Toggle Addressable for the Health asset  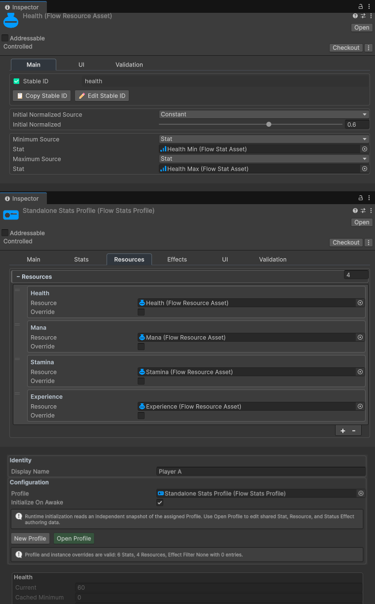5,38
